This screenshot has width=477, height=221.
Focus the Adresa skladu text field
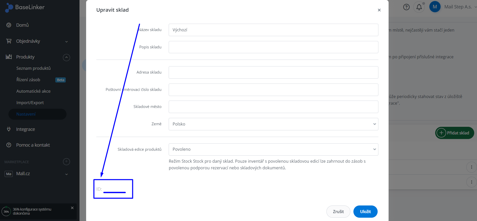[x=273, y=73]
